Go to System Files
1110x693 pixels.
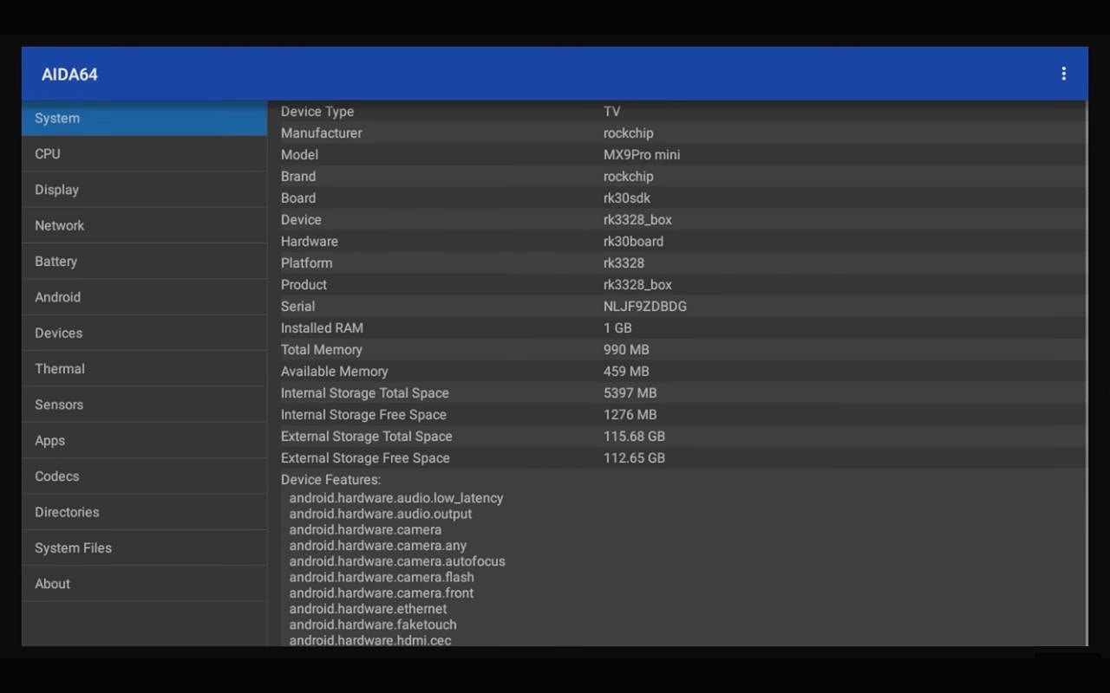pos(144,547)
